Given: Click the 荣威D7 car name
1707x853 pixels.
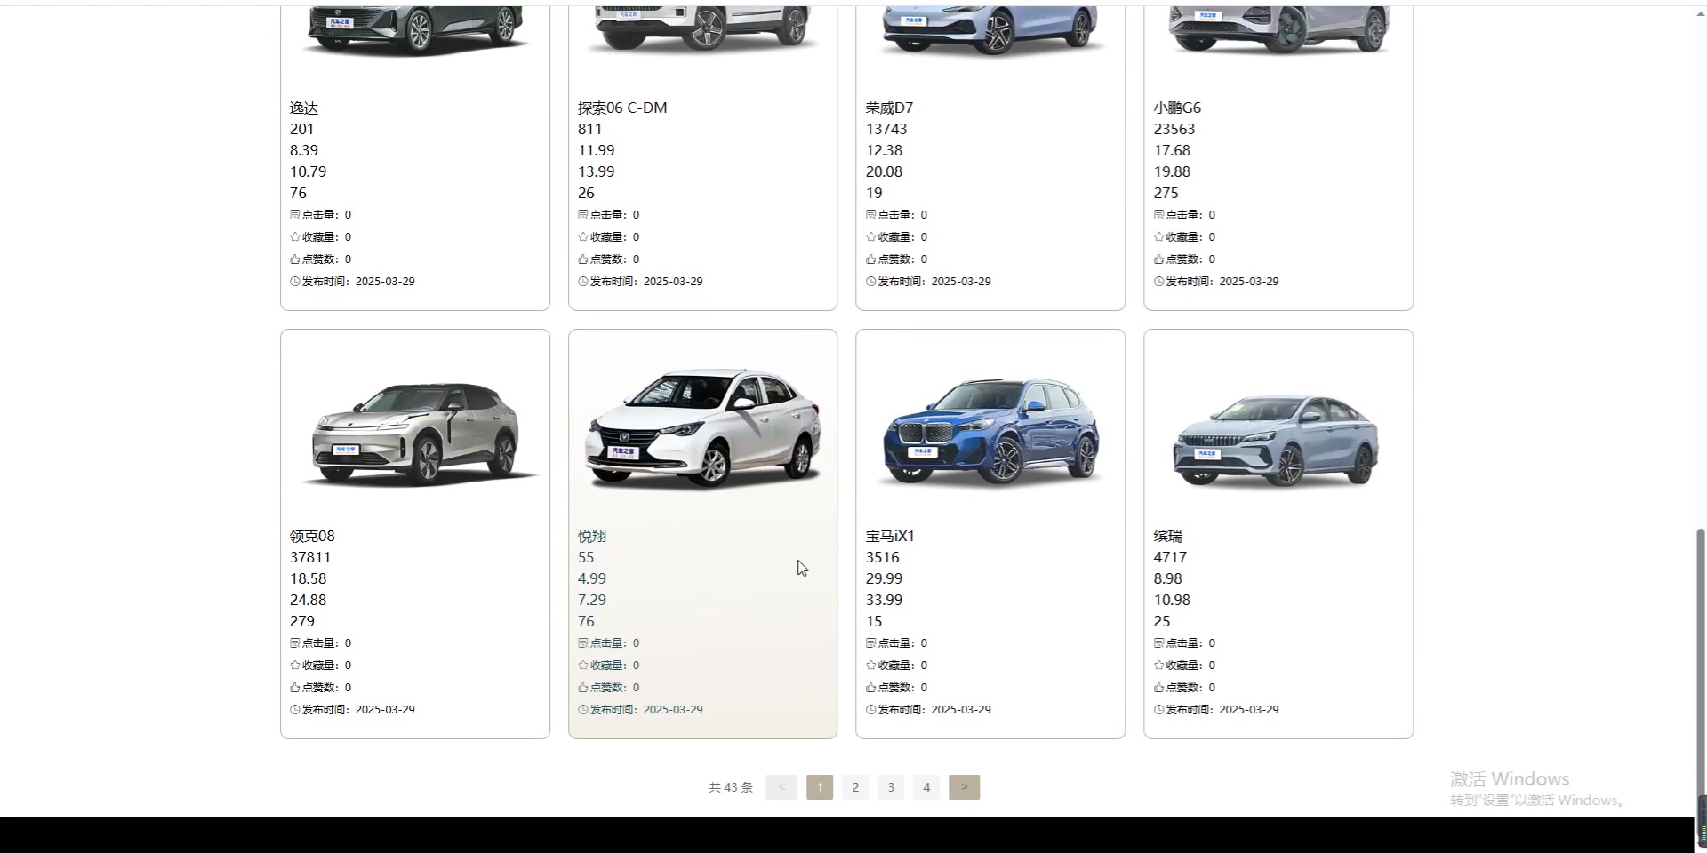Looking at the screenshot, I should [889, 108].
